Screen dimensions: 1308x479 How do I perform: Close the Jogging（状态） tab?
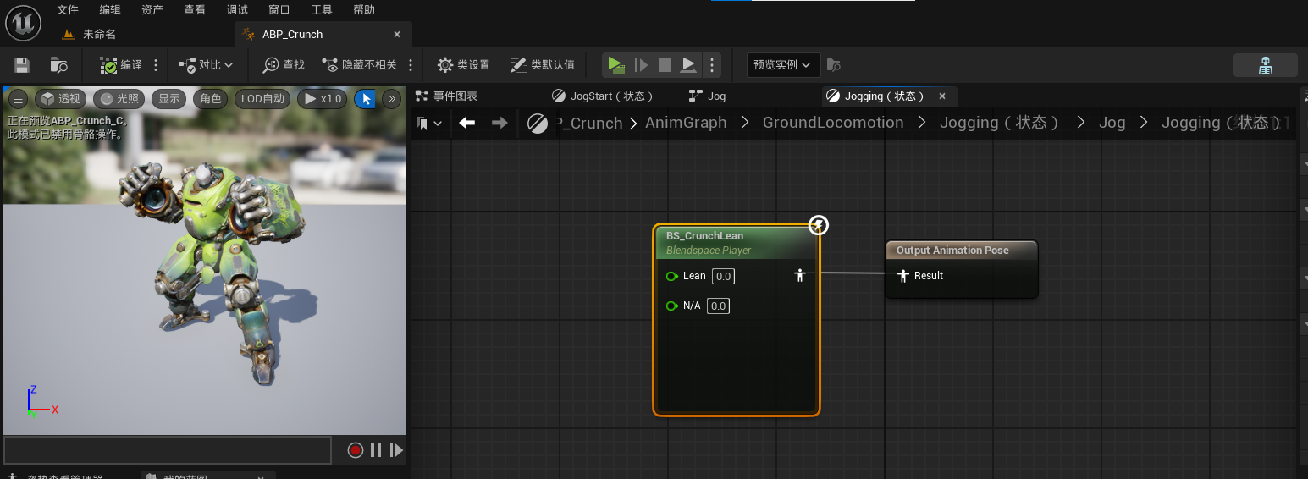pos(942,96)
